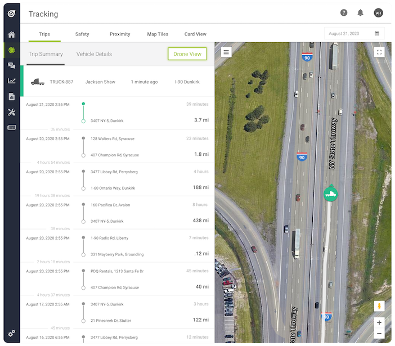Select the 438 mi Avalon trip row
This screenshot has width=395, height=346.
click(117, 213)
